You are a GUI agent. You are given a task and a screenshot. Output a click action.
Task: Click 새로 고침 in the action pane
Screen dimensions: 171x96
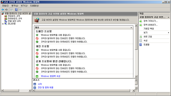click(148, 37)
